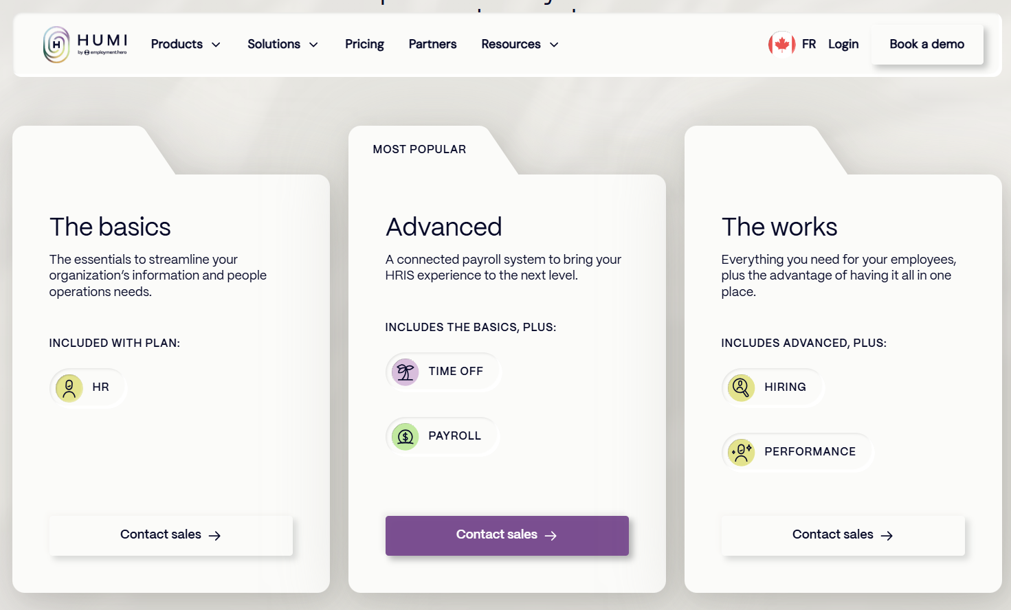Image resolution: width=1011 pixels, height=610 pixels.
Task: Go to the Pricing page
Action: pyautogui.click(x=364, y=44)
